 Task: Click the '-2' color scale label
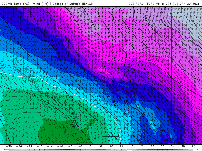tap(81, 146)
